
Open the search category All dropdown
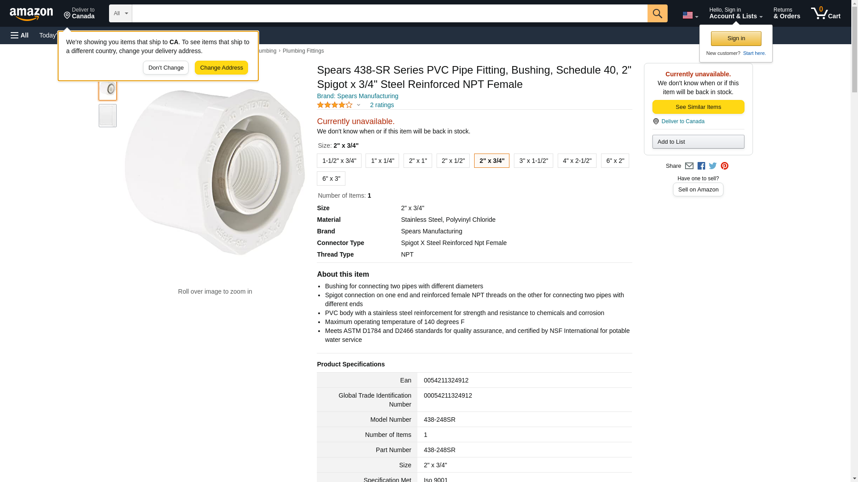120,13
